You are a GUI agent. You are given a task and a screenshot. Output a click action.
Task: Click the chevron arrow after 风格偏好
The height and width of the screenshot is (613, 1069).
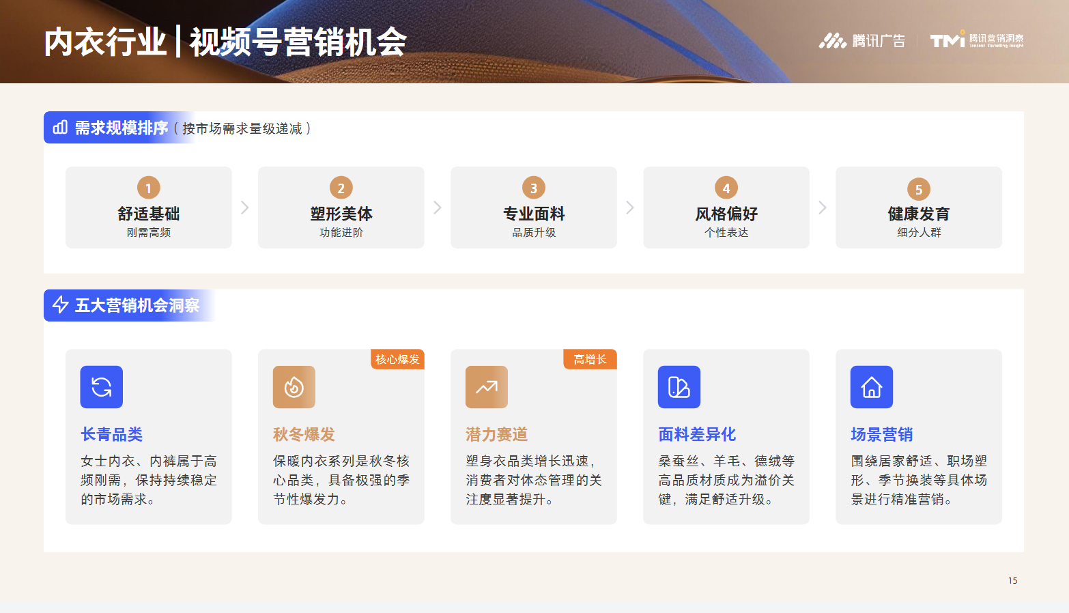pos(823,208)
